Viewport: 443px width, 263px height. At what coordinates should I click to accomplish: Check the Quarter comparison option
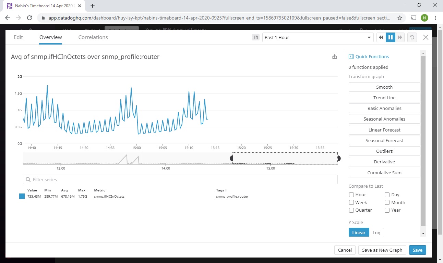pos(351,210)
